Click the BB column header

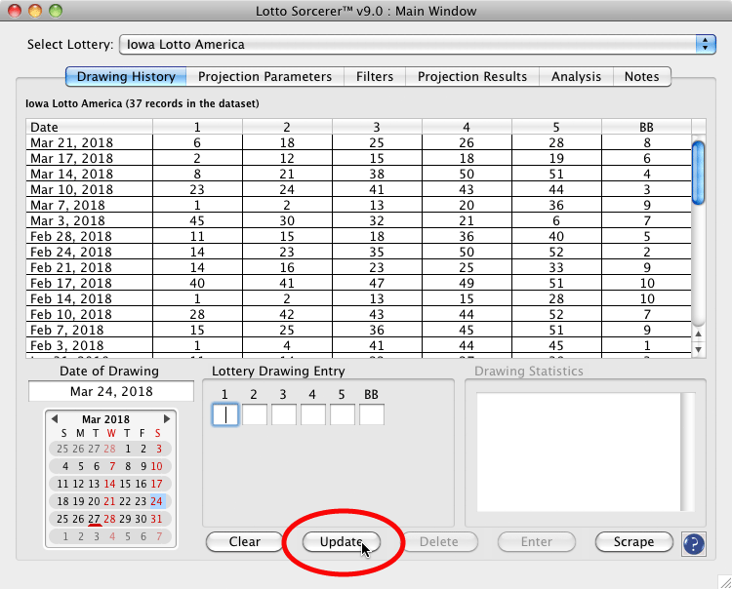[646, 127]
